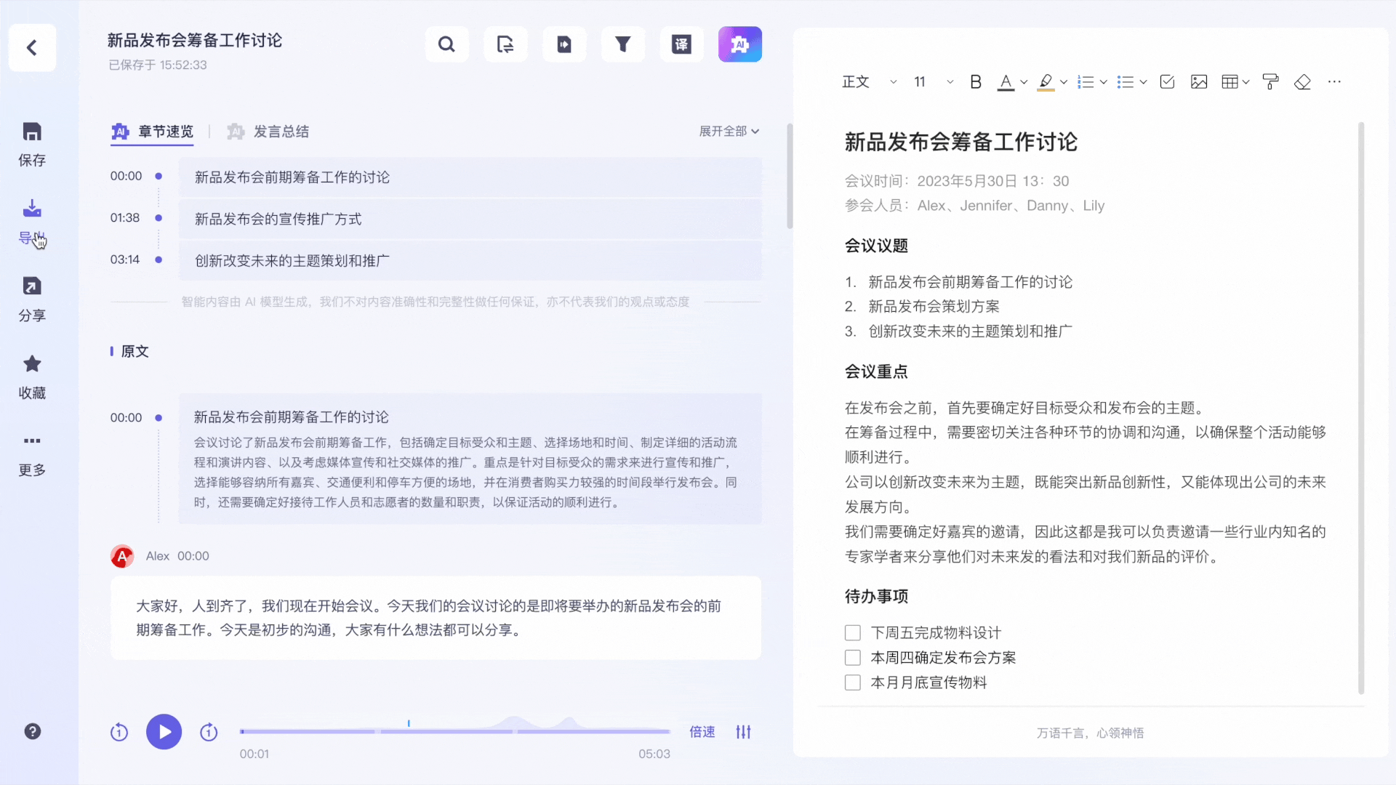Open the 正文 paragraph style dropdown
1396x785 pixels.
click(869, 81)
